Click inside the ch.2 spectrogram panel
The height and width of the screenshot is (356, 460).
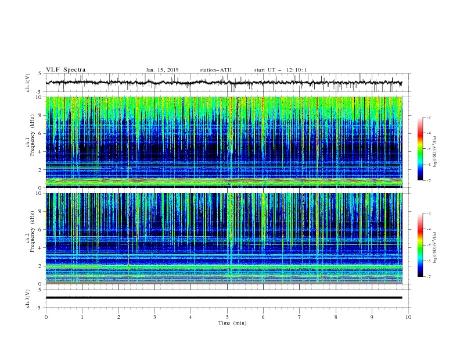[224, 238]
